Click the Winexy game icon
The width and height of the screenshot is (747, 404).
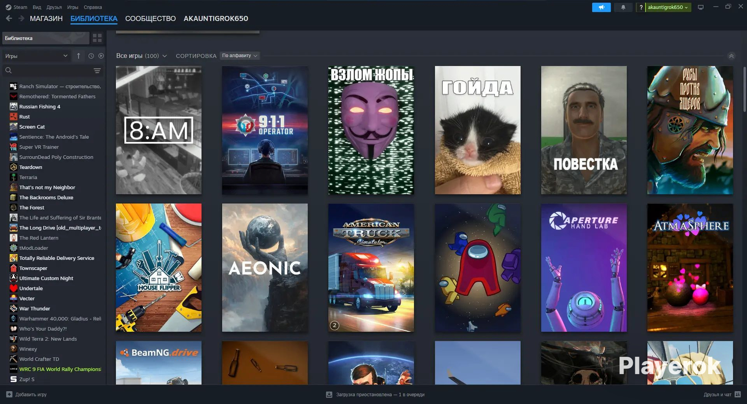(x=13, y=349)
